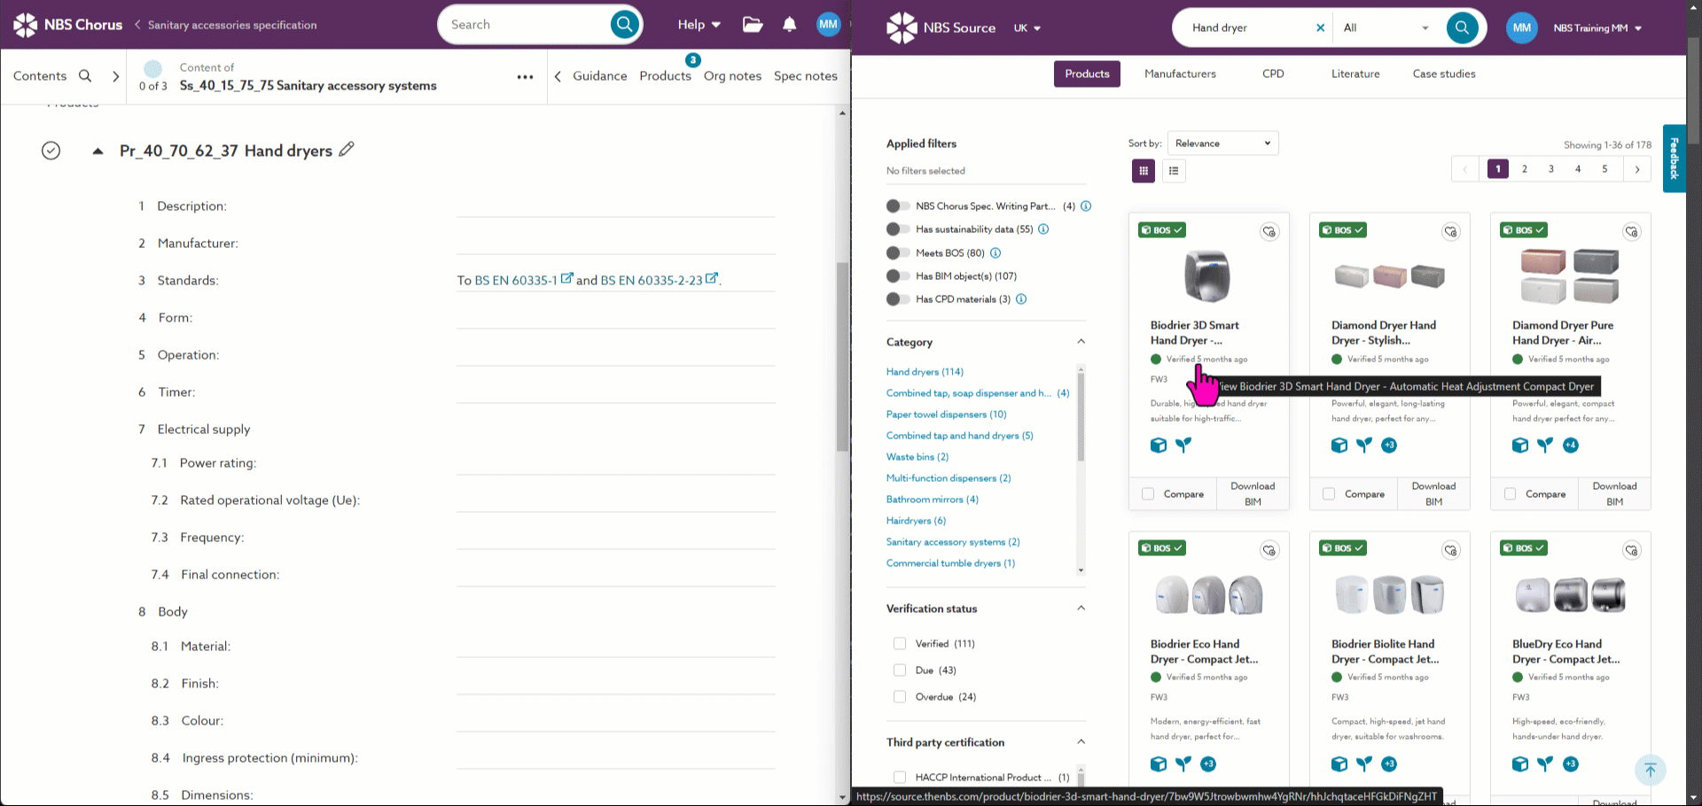The width and height of the screenshot is (1702, 806).
Task: Open the Spec notes tab
Action: click(x=806, y=76)
